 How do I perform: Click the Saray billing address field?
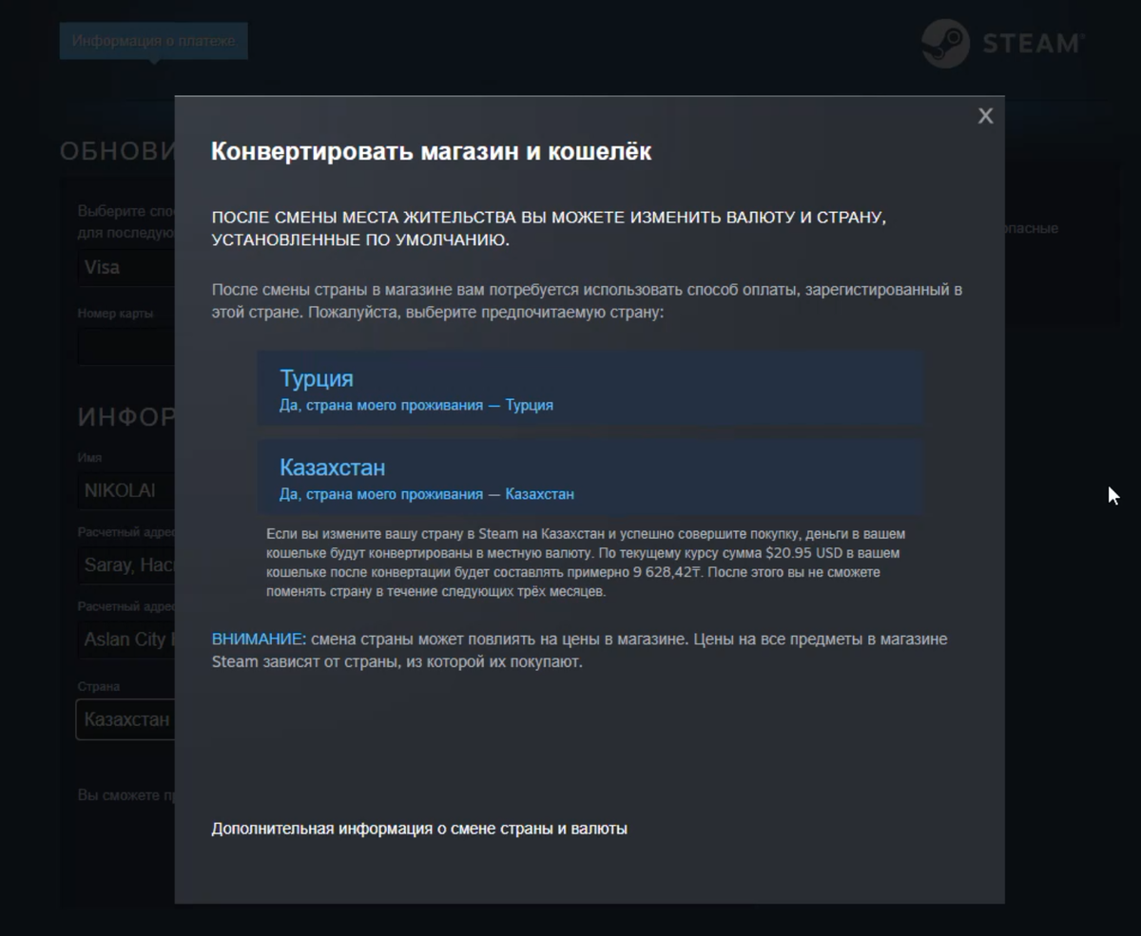click(126, 565)
